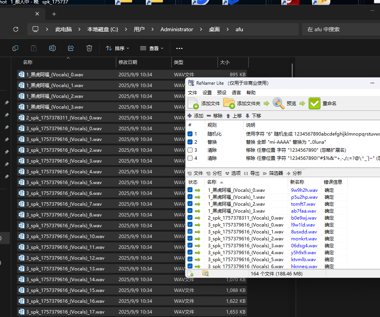Screen dimensions: 380x317
Task: Enable rule 3 清除 checkbox
Action: point(190,150)
